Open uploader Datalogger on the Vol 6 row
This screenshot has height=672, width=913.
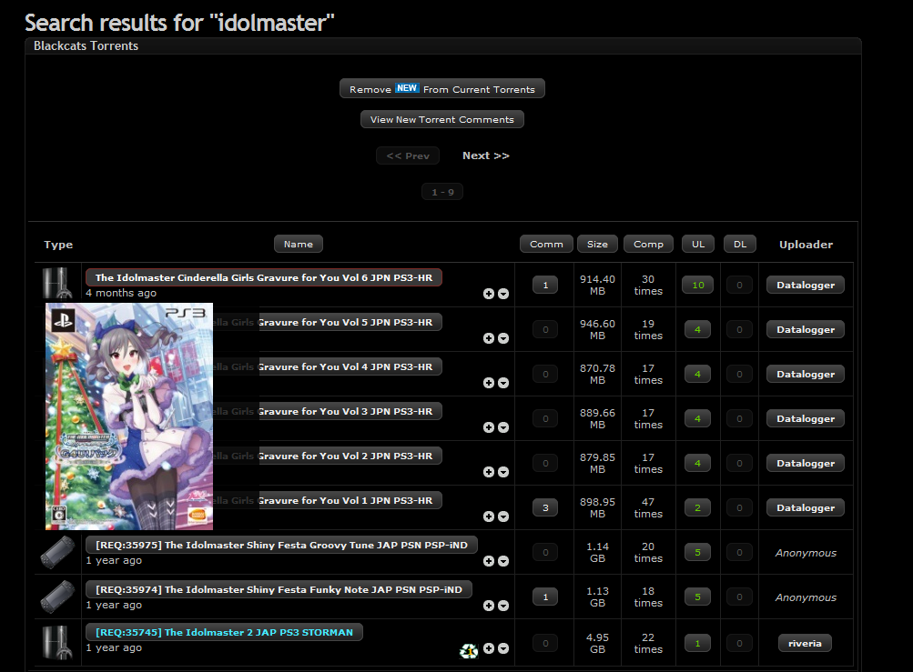pos(806,286)
